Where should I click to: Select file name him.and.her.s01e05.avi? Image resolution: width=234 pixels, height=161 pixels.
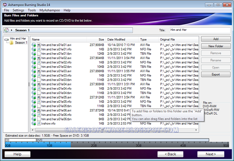pos(56,97)
